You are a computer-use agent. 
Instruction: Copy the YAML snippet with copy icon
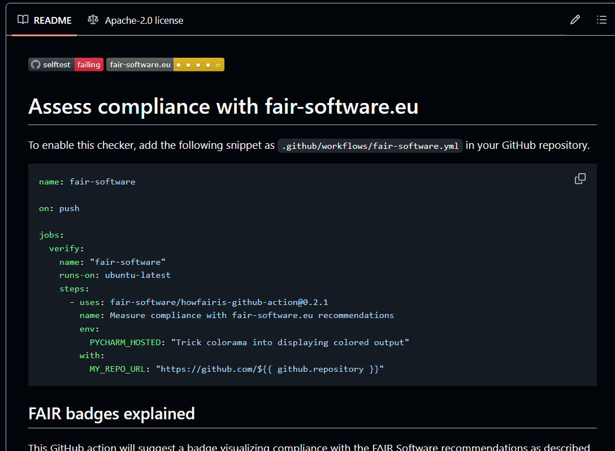coord(580,179)
